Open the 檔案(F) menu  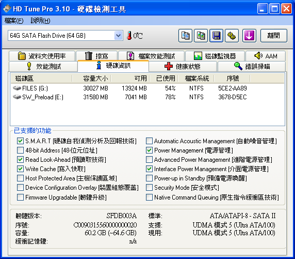(14, 21)
